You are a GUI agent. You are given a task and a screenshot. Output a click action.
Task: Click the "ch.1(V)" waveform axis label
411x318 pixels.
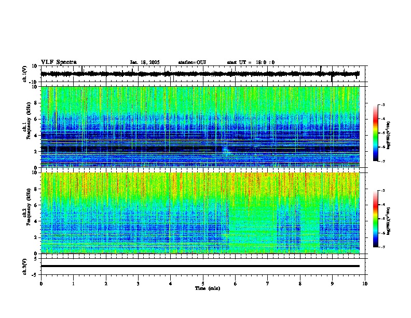coord(25,74)
